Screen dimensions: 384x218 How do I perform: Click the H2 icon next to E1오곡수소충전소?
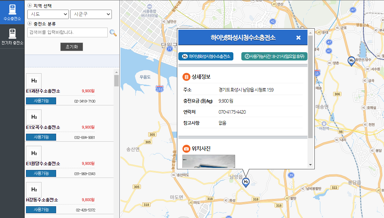33,117
